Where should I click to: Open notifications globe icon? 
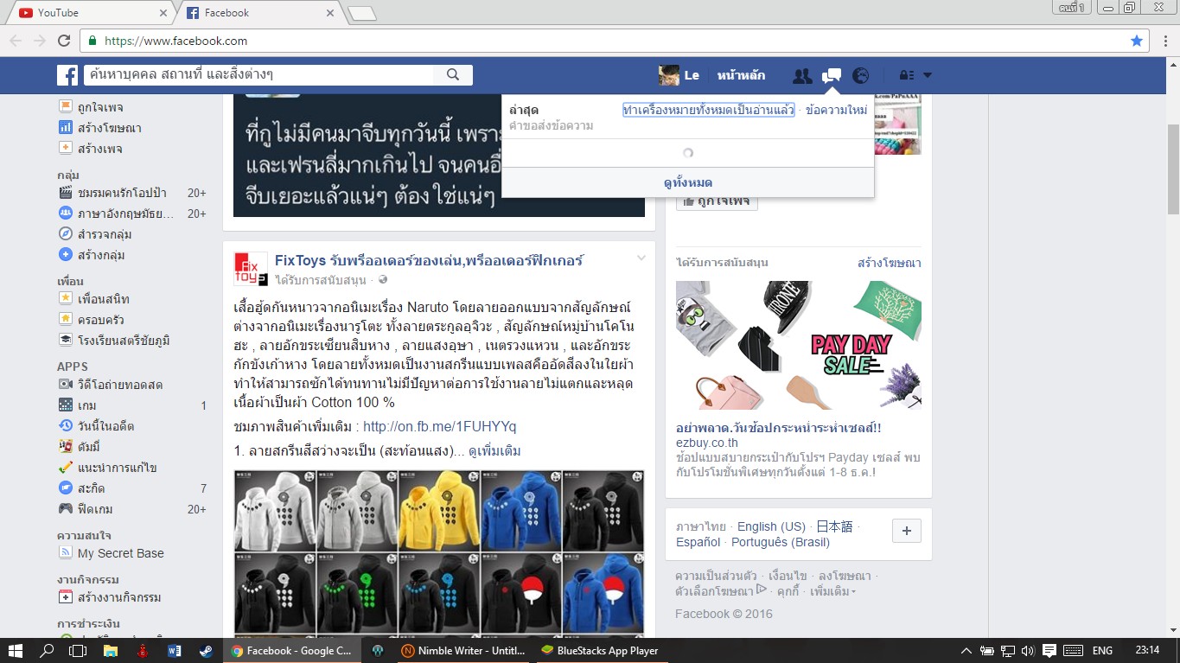click(x=860, y=75)
